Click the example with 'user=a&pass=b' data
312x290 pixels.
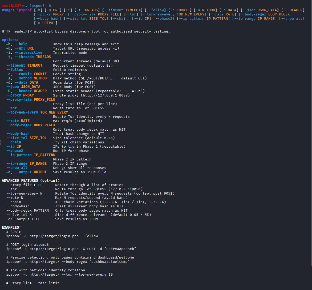coord(71,249)
